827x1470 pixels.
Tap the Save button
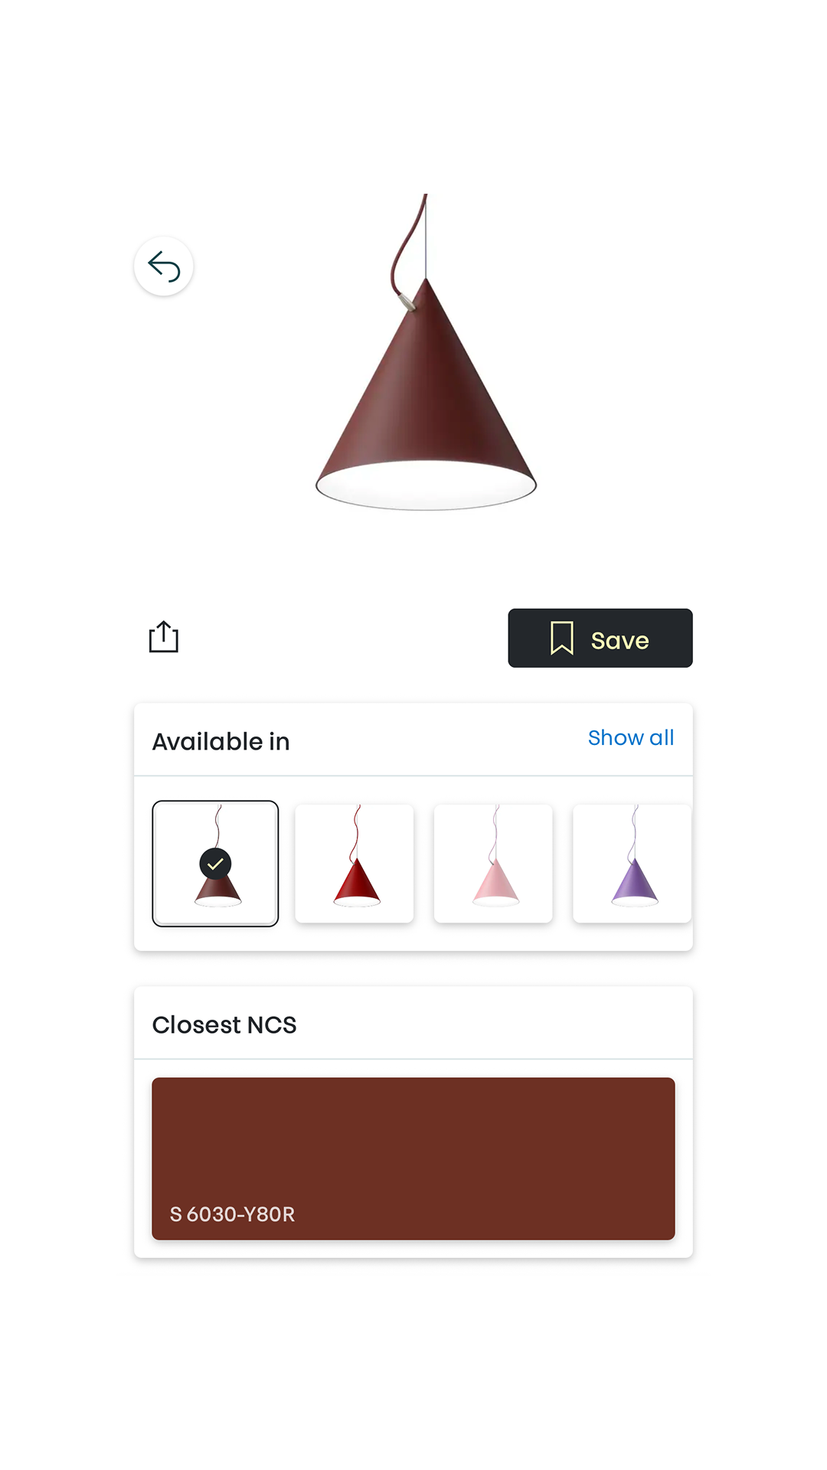[600, 638]
